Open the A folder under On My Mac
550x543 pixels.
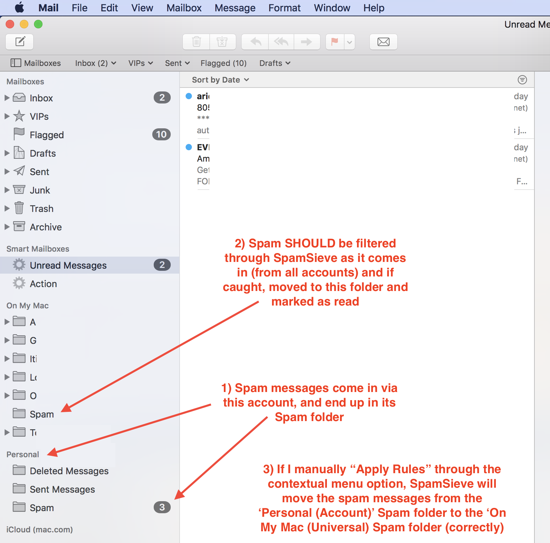point(90,322)
